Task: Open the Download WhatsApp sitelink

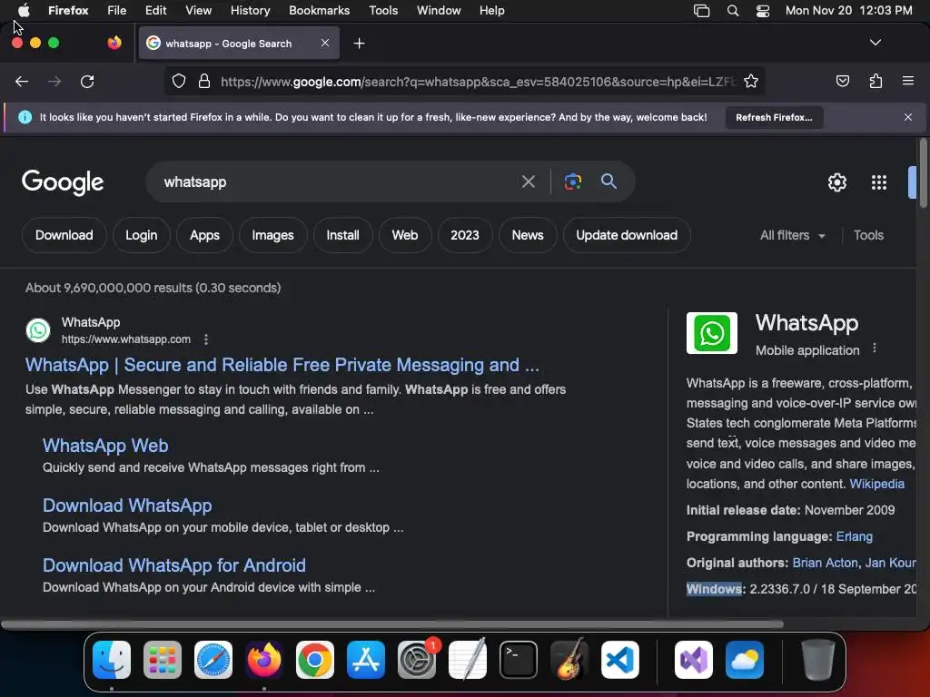Action: pyautogui.click(x=127, y=506)
